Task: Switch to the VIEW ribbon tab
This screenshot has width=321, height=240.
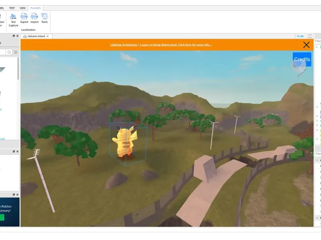Action: click(x=22, y=8)
